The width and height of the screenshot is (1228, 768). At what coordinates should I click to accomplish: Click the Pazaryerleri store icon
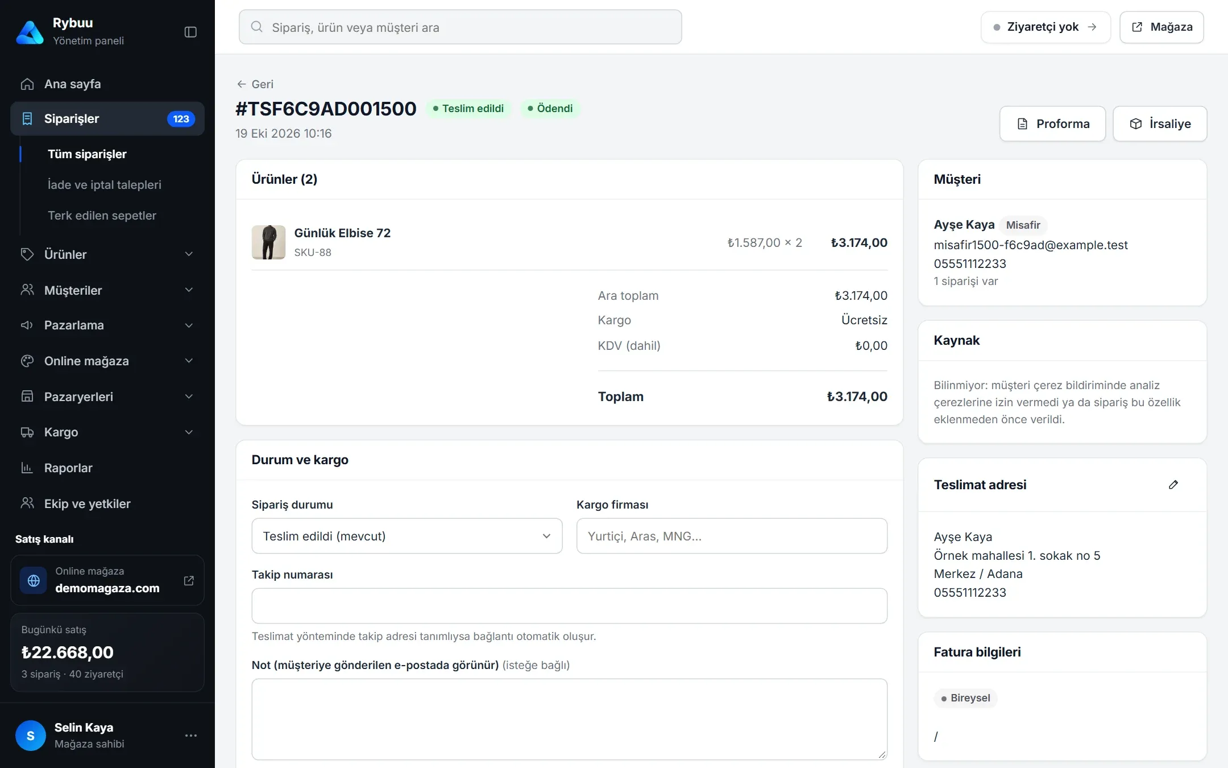click(27, 397)
